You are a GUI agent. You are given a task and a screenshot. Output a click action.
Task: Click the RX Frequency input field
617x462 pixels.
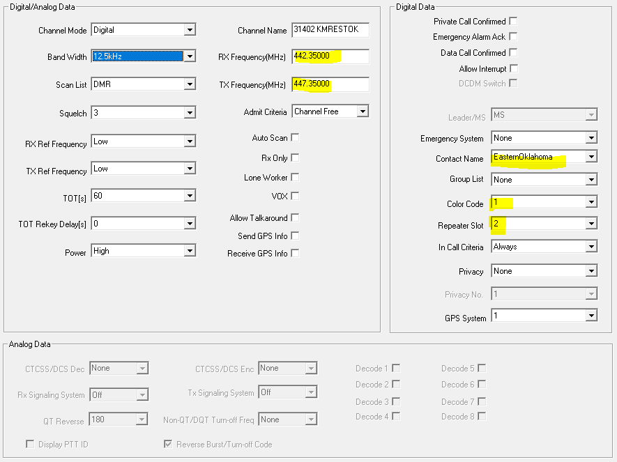pyautogui.click(x=330, y=56)
